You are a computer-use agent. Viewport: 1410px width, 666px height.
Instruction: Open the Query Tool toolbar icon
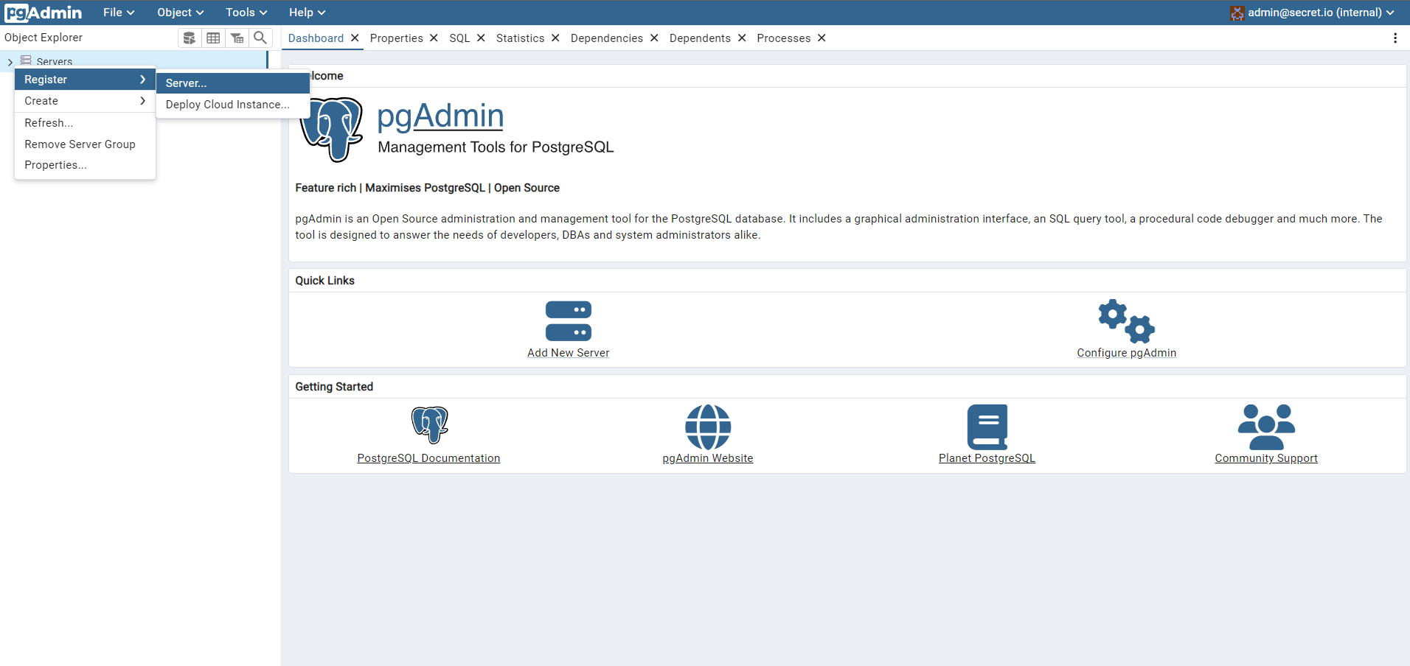coord(190,38)
